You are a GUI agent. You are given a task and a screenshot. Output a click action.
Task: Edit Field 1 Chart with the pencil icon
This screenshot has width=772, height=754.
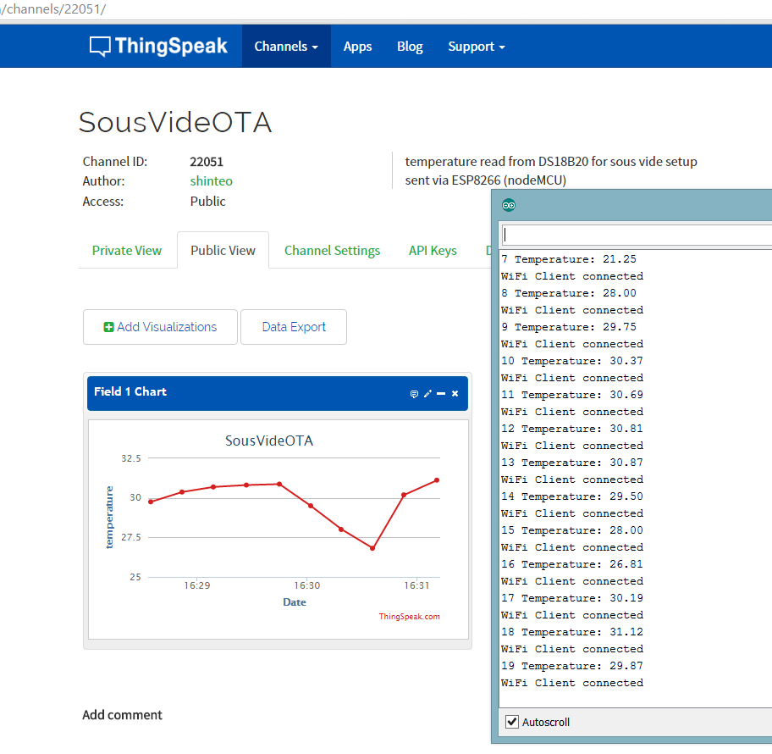click(x=427, y=393)
